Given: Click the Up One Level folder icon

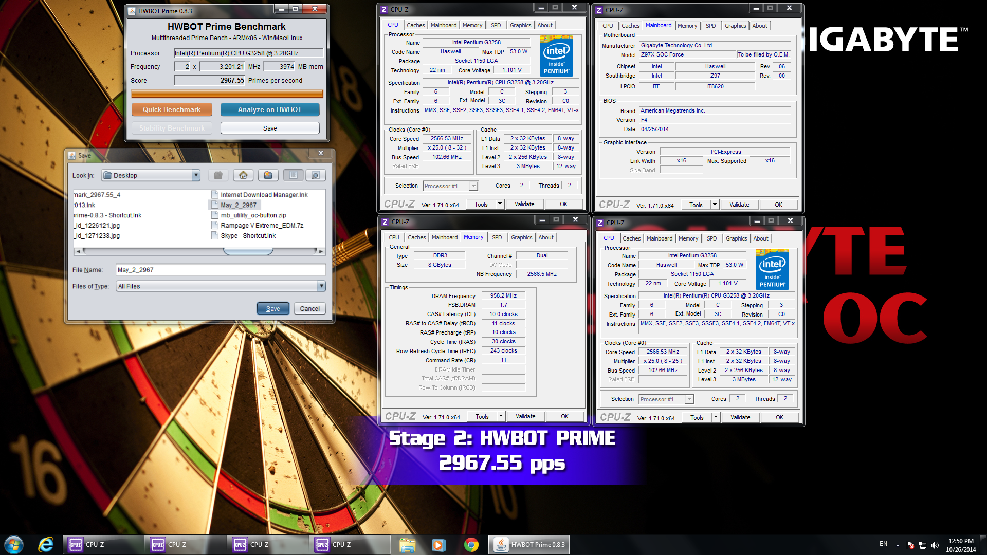Looking at the screenshot, I should point(218,175).
